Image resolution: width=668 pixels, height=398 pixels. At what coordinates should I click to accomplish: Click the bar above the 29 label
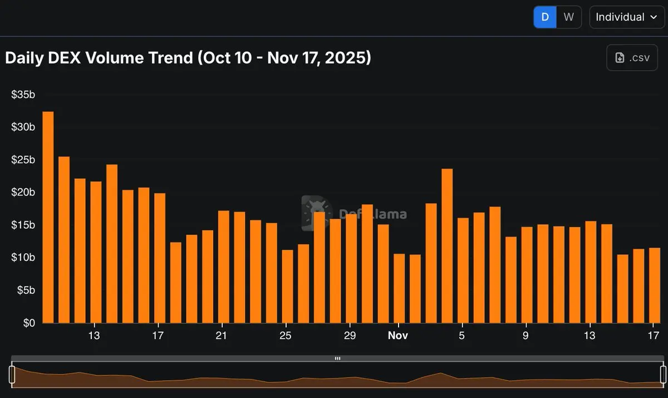[351, 269]
